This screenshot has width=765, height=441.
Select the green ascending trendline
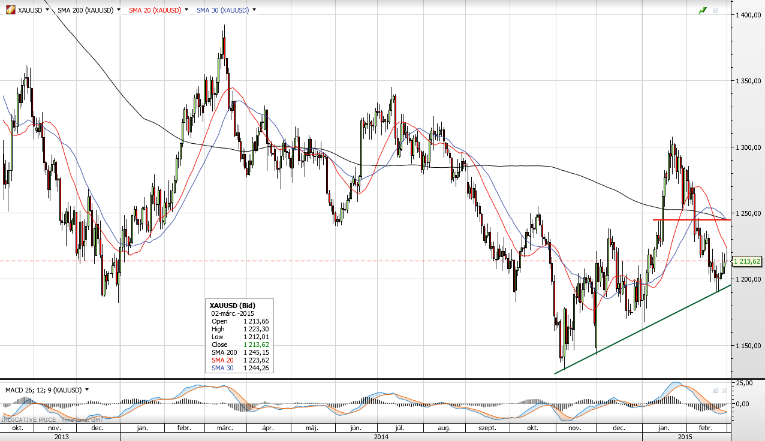click(x=642, y=330)
